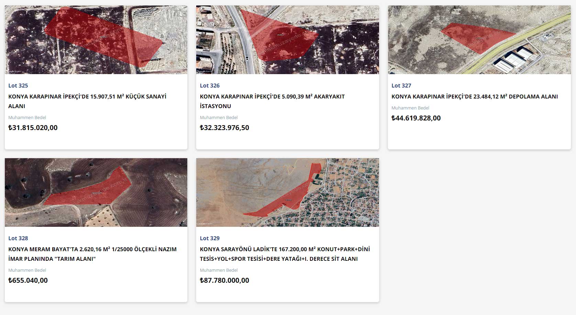Click the ₺87.780.000,00 price
The height and width of the screenshot is (315, 576).
tap(224, 280)
